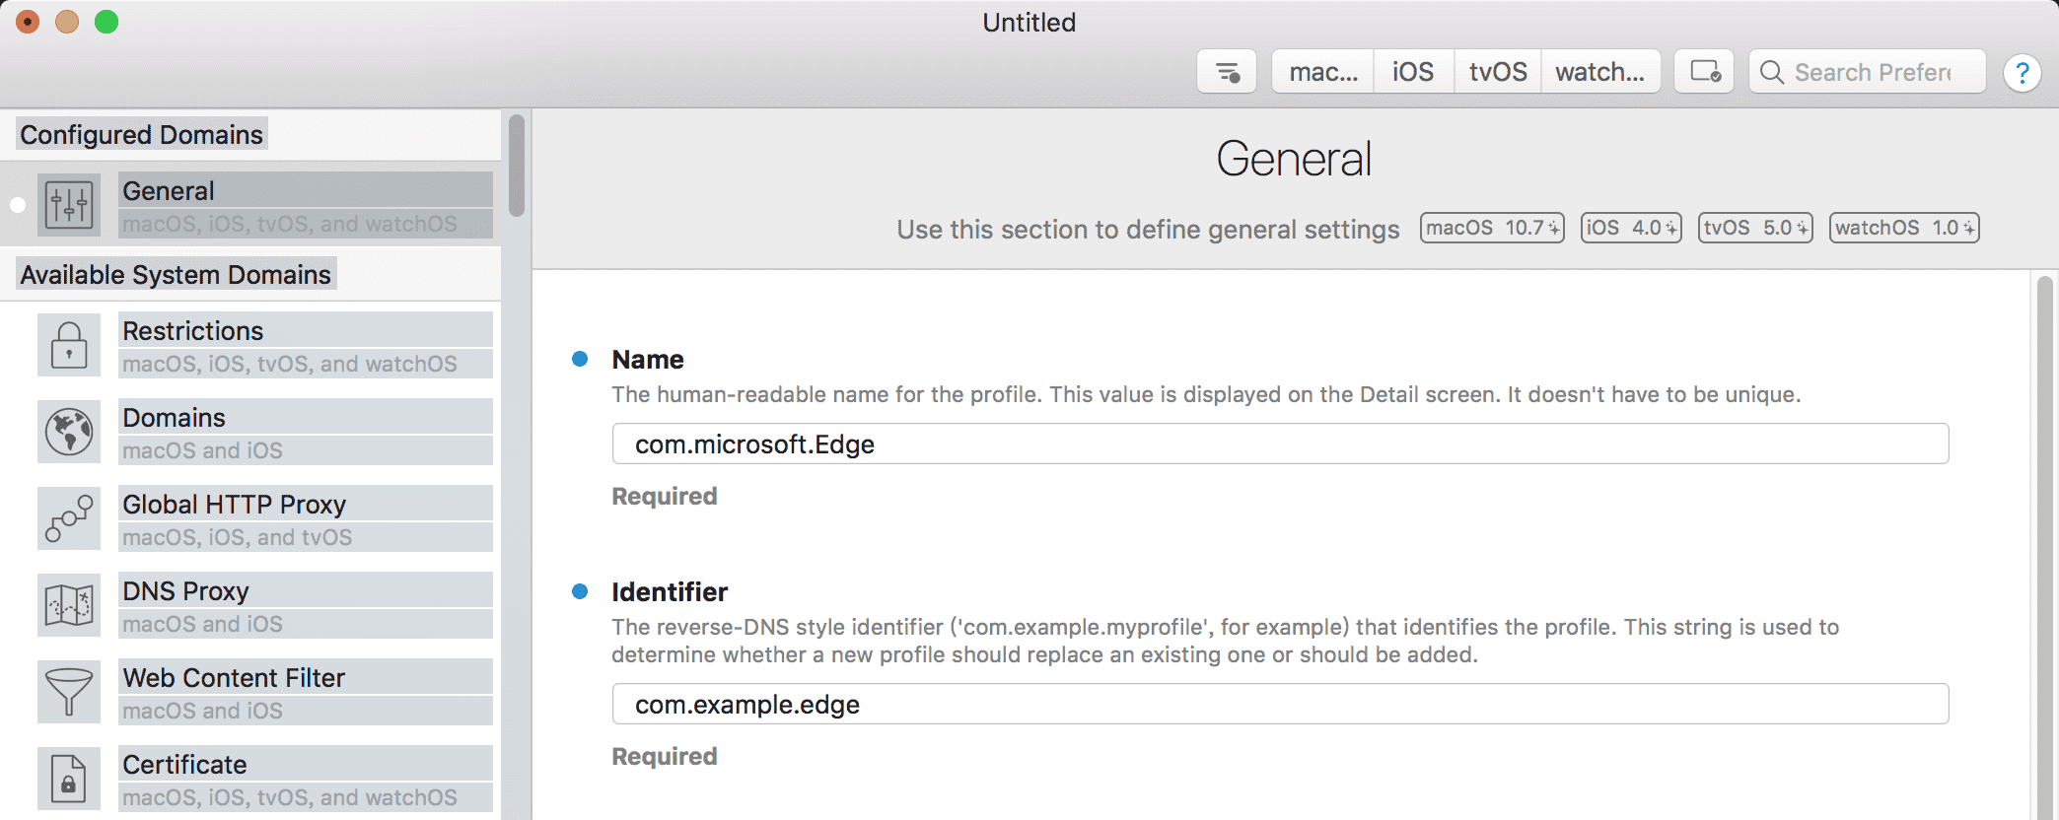Click the display settings toolbar button
The height and width of the screenshot is (820, 2059).
click(x=1705, y=72)
